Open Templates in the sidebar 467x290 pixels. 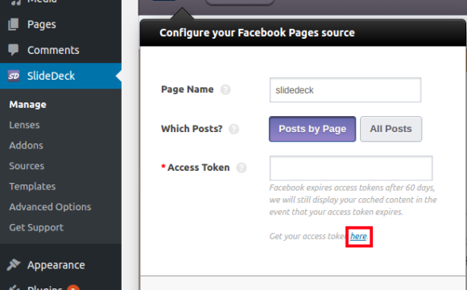pyautogui.click(x=32, y=187)
